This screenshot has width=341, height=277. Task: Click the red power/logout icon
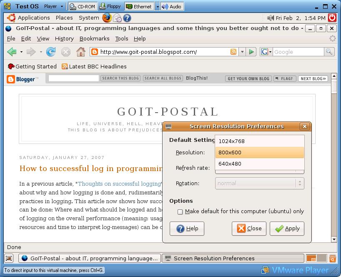[332, 18]
